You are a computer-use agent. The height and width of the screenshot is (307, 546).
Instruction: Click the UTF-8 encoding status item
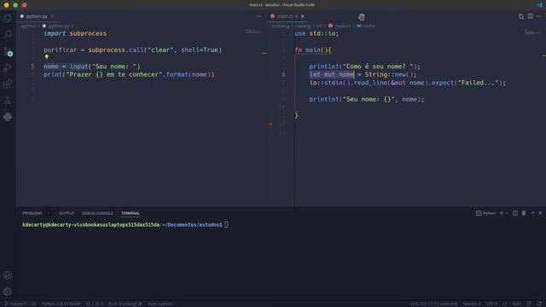point(491,304)
